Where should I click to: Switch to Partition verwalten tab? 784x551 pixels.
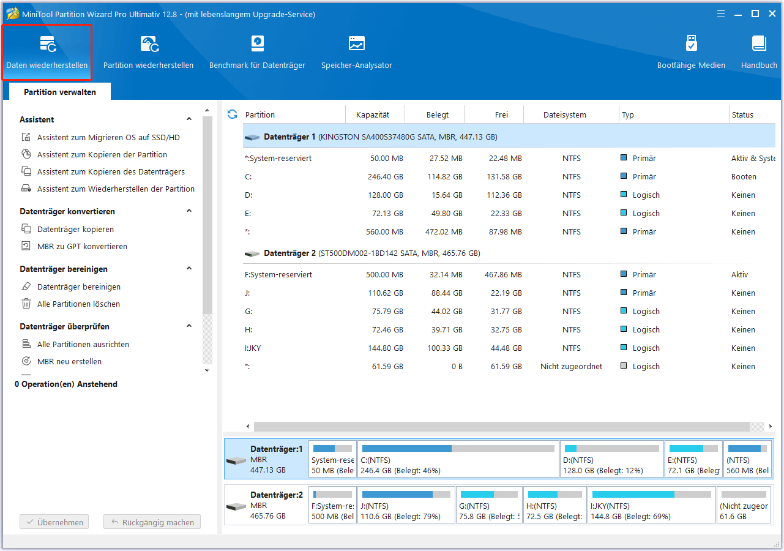coord(60,92)
